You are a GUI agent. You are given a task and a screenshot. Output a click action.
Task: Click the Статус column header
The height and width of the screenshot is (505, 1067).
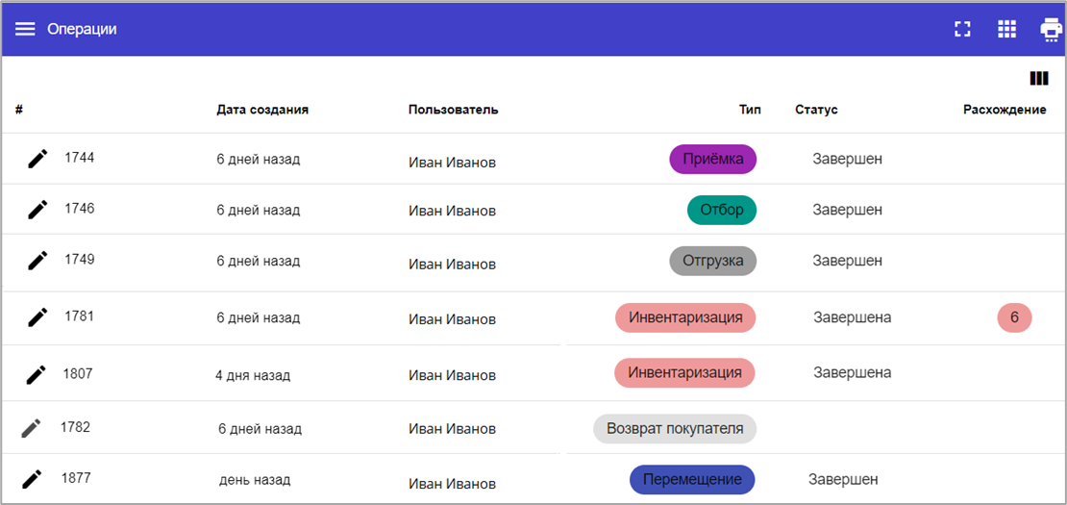pyautogui.click(x=816, y=110)
